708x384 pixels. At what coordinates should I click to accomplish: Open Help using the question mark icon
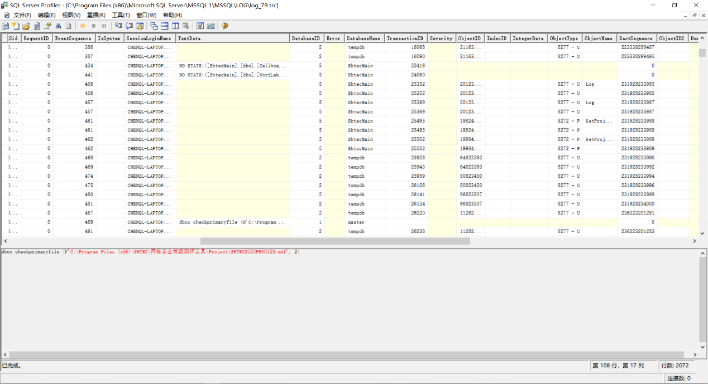point(225,26)
